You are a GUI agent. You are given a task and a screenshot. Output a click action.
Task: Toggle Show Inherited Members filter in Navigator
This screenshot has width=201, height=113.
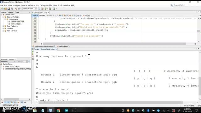(2, 102)
